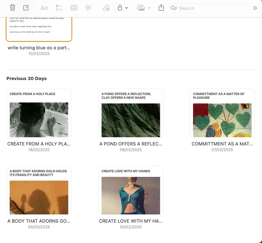The image size is (262, 243).
Task: Focus the Search field
Action: pyautogui.click(x=209, y=8)
